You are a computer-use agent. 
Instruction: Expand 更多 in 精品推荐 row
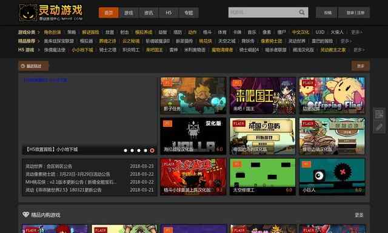(346, 41)
